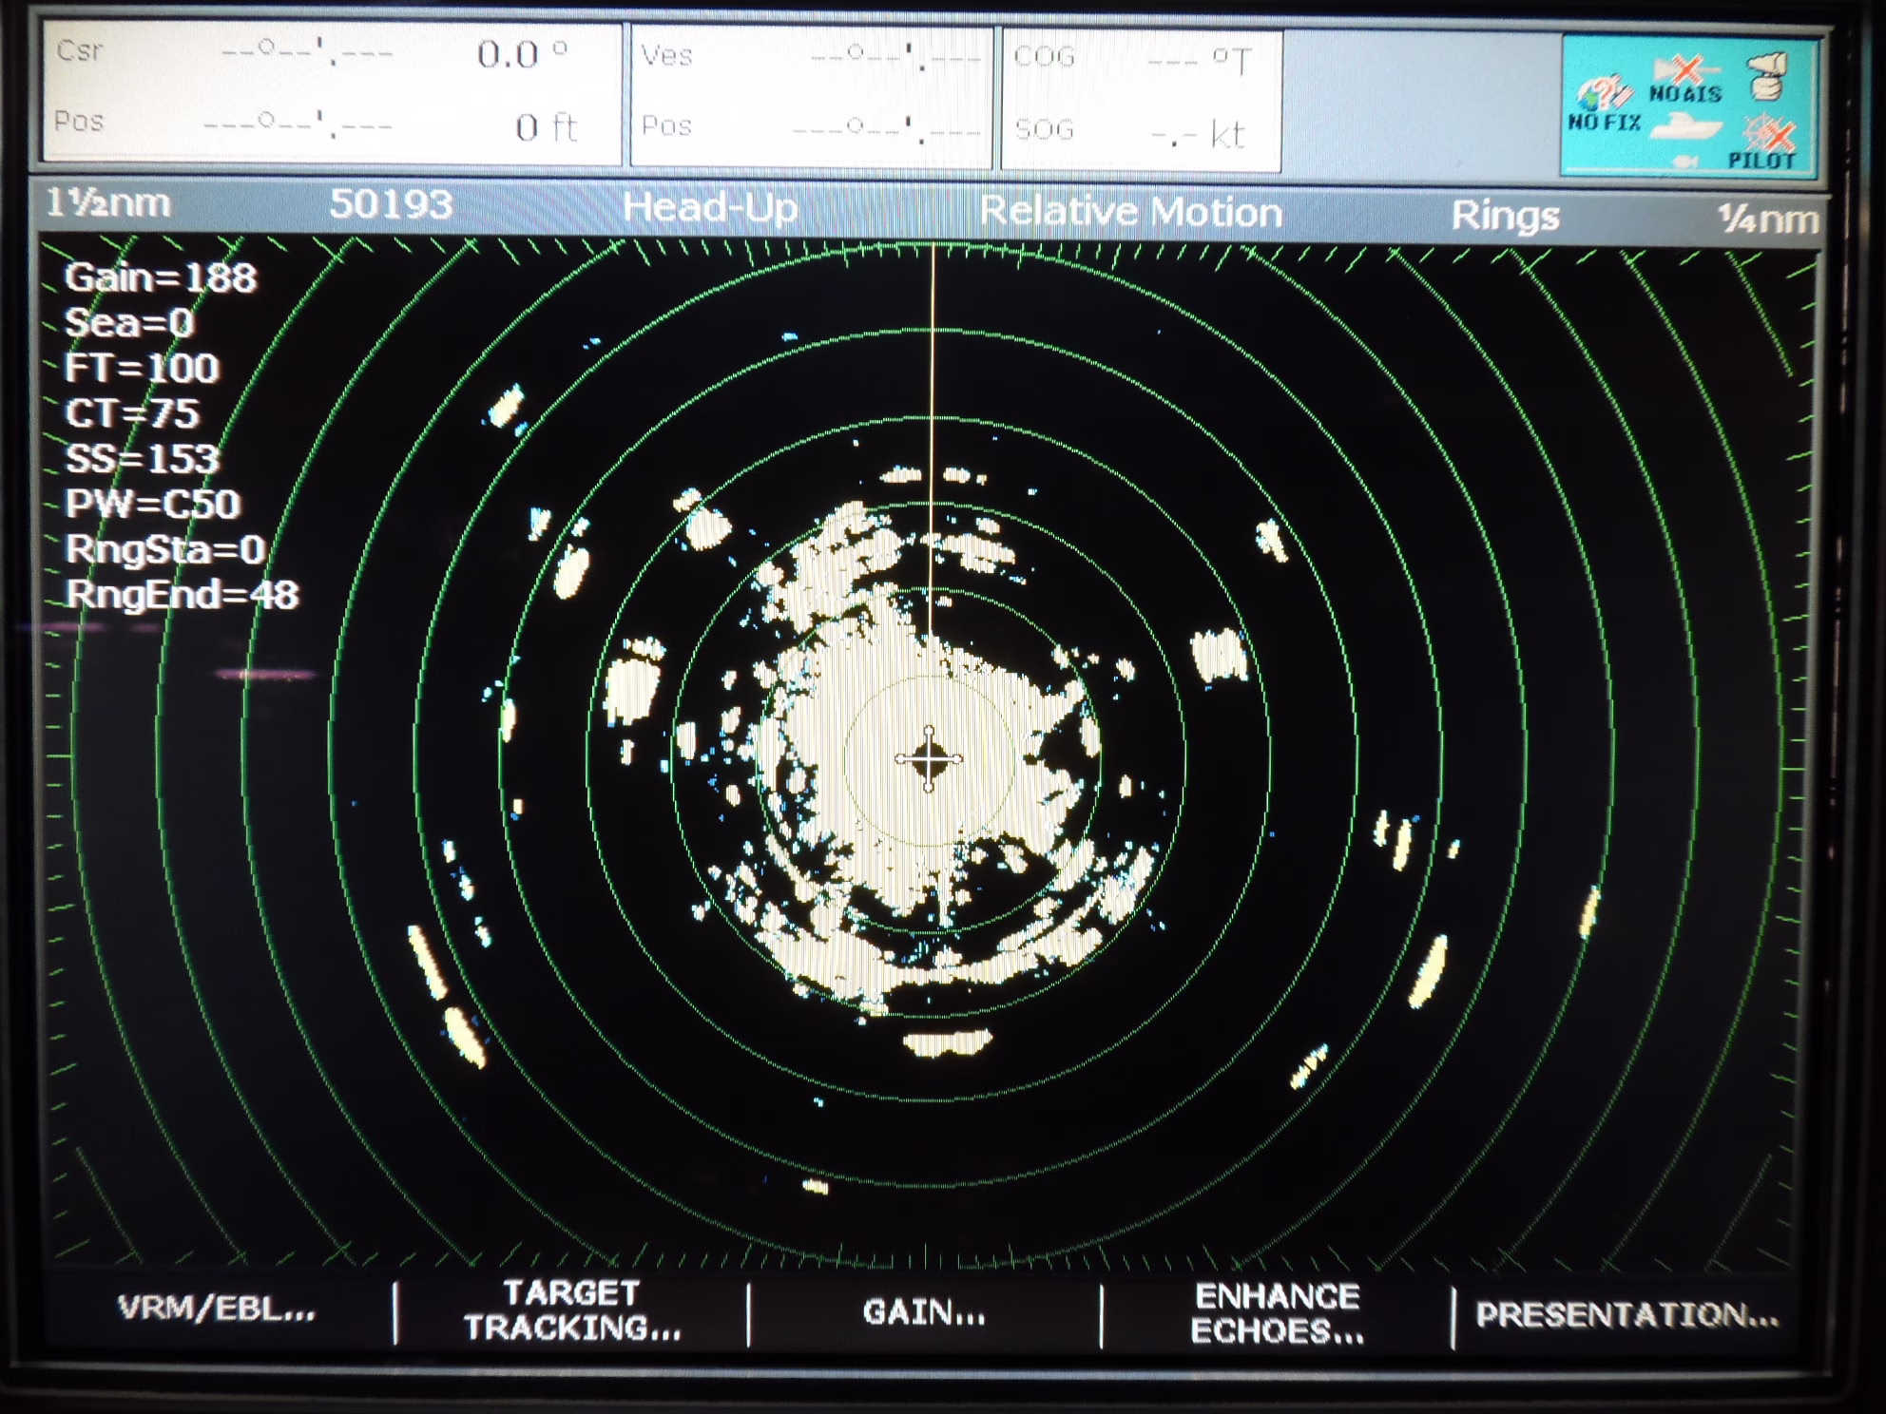Image resolution: width=1886 pixels, height=1414 pixels.
Task: Open the TARGET TRACKING... soft key
Action: point(571,1310)
